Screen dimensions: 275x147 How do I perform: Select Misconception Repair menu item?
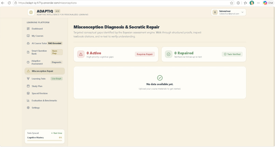(x=45, y=71)
